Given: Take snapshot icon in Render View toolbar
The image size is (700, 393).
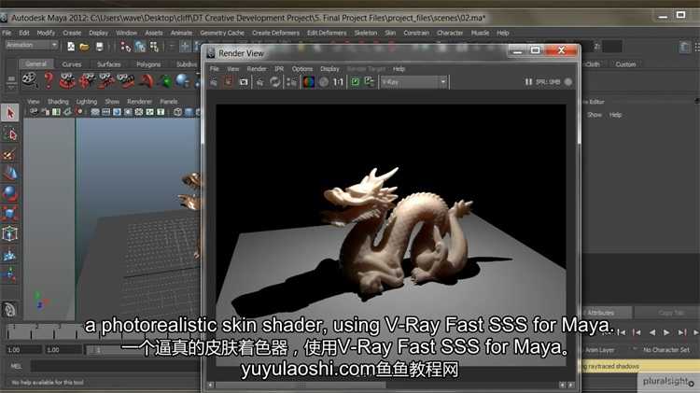Looking at the screenshot, I should tap(244, 82).
